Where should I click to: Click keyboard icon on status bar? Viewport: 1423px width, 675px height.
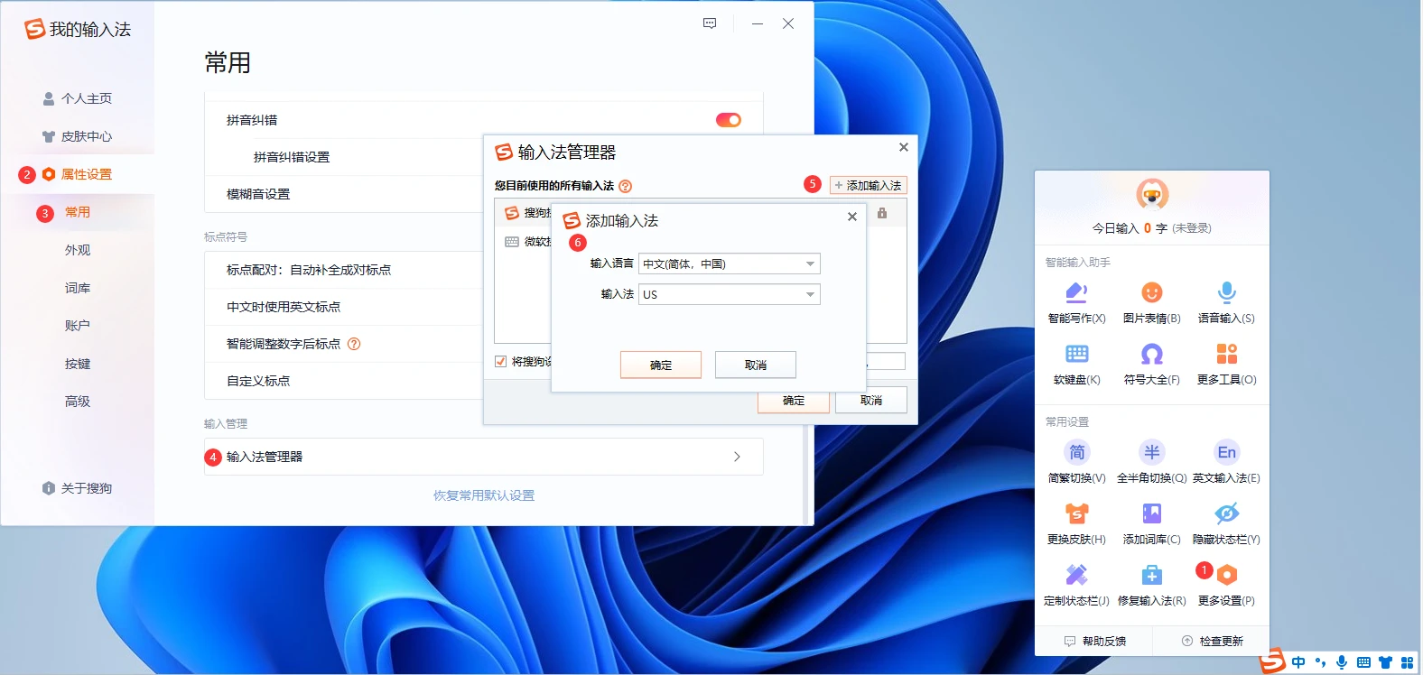(1363, 662)
